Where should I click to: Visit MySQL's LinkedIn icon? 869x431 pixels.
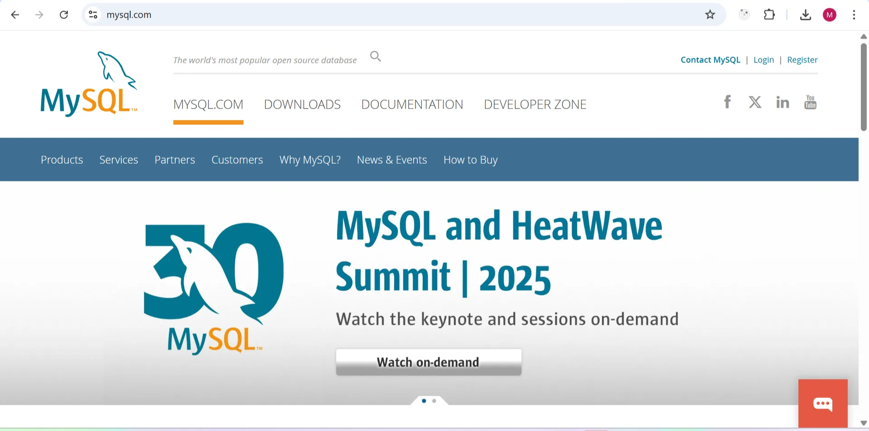(783, 102)
